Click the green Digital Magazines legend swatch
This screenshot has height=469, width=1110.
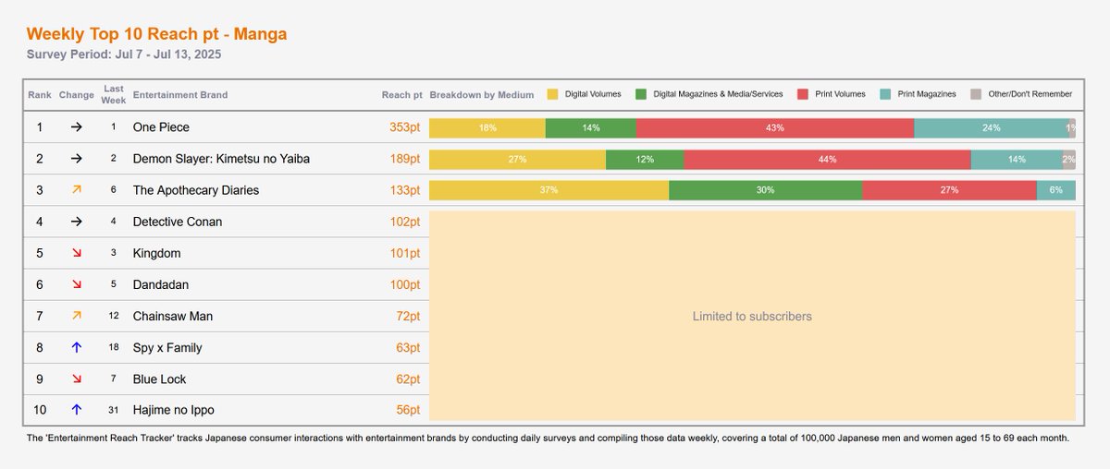tap(641, 94)
